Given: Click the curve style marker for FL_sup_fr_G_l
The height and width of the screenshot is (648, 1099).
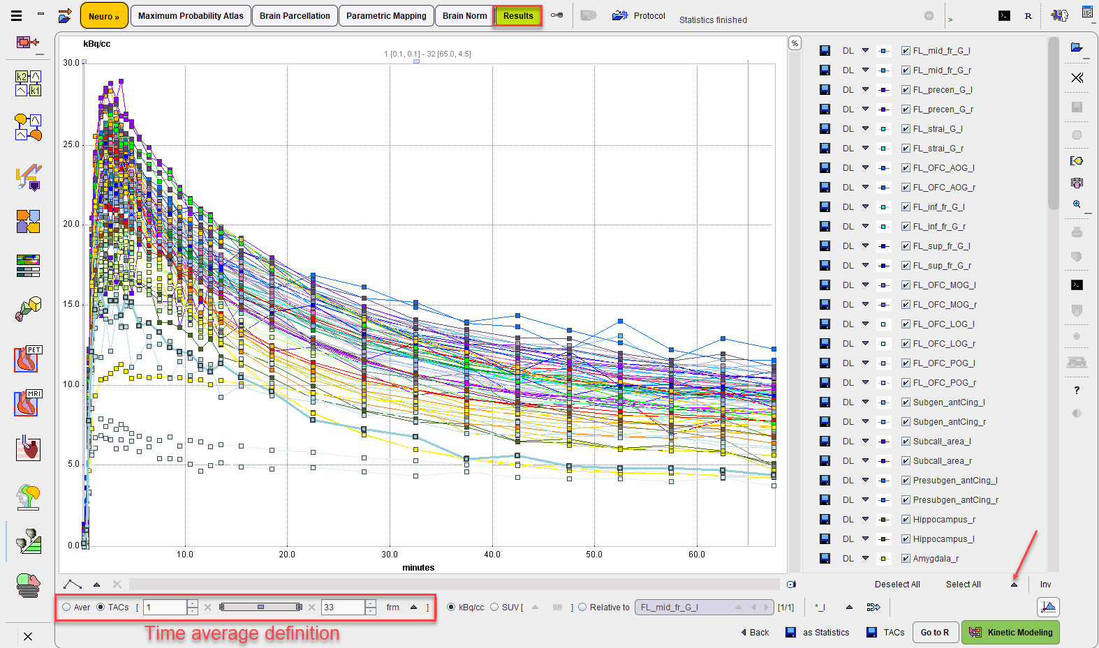Looking at the screenshot, I should click(883, 246).
